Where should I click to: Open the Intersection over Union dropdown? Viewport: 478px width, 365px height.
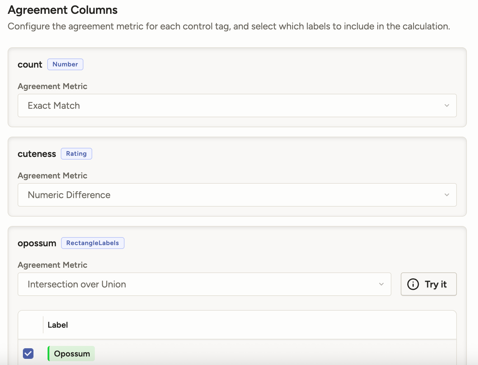click(204, 284)
